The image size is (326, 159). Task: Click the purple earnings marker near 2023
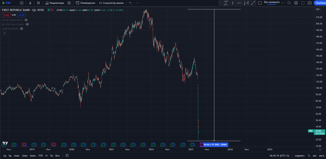pyautogui.click(x=202, y=145)
